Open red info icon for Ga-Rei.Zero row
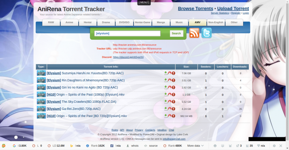The image size is (289, 150). pyautogui.click(x=174, y=109)
